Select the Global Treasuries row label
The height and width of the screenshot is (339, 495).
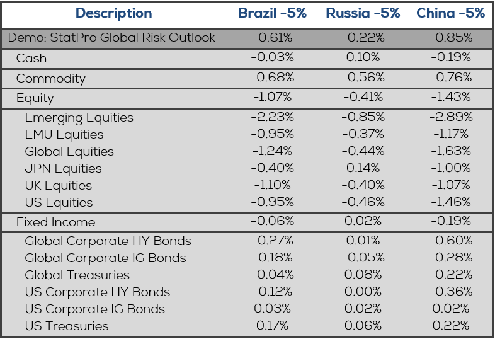[77, 275]
